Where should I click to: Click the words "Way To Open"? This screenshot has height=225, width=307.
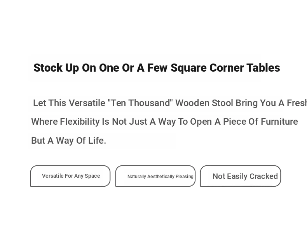[x=185, y=122]
